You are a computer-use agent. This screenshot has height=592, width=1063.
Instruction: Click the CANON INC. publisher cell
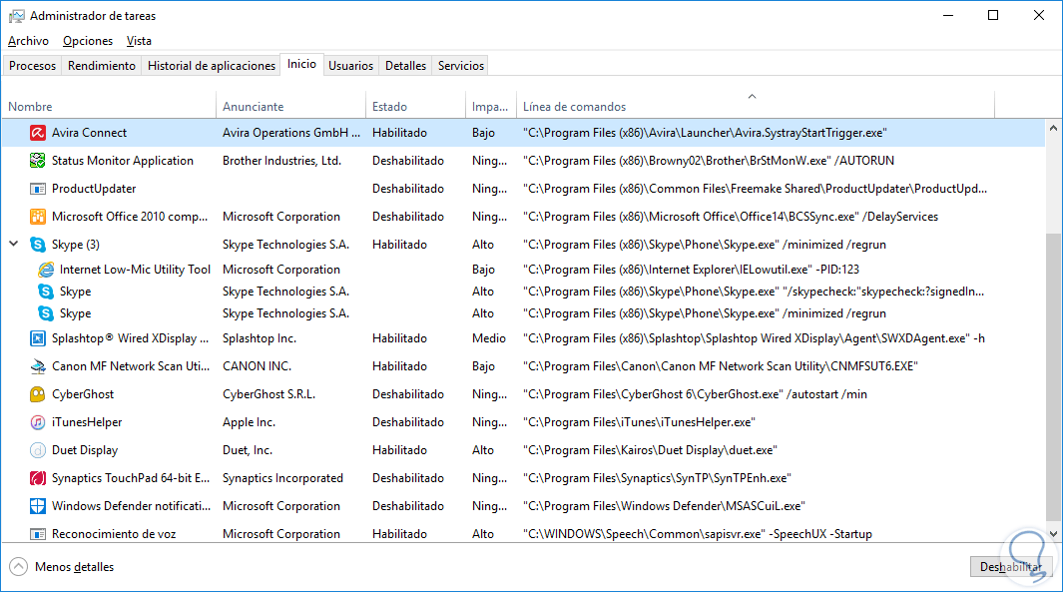[257, 366]
